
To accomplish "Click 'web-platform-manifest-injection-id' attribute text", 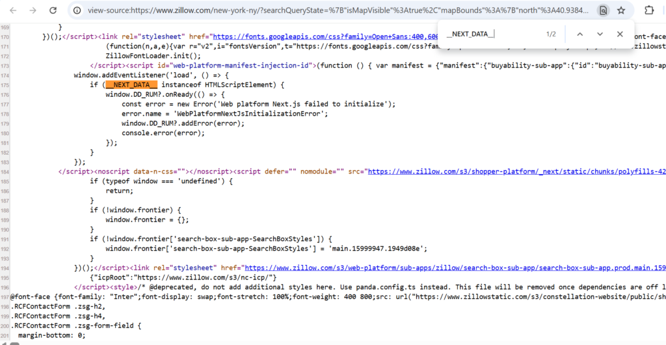I will pyautogui.click(x=241, y=66).
